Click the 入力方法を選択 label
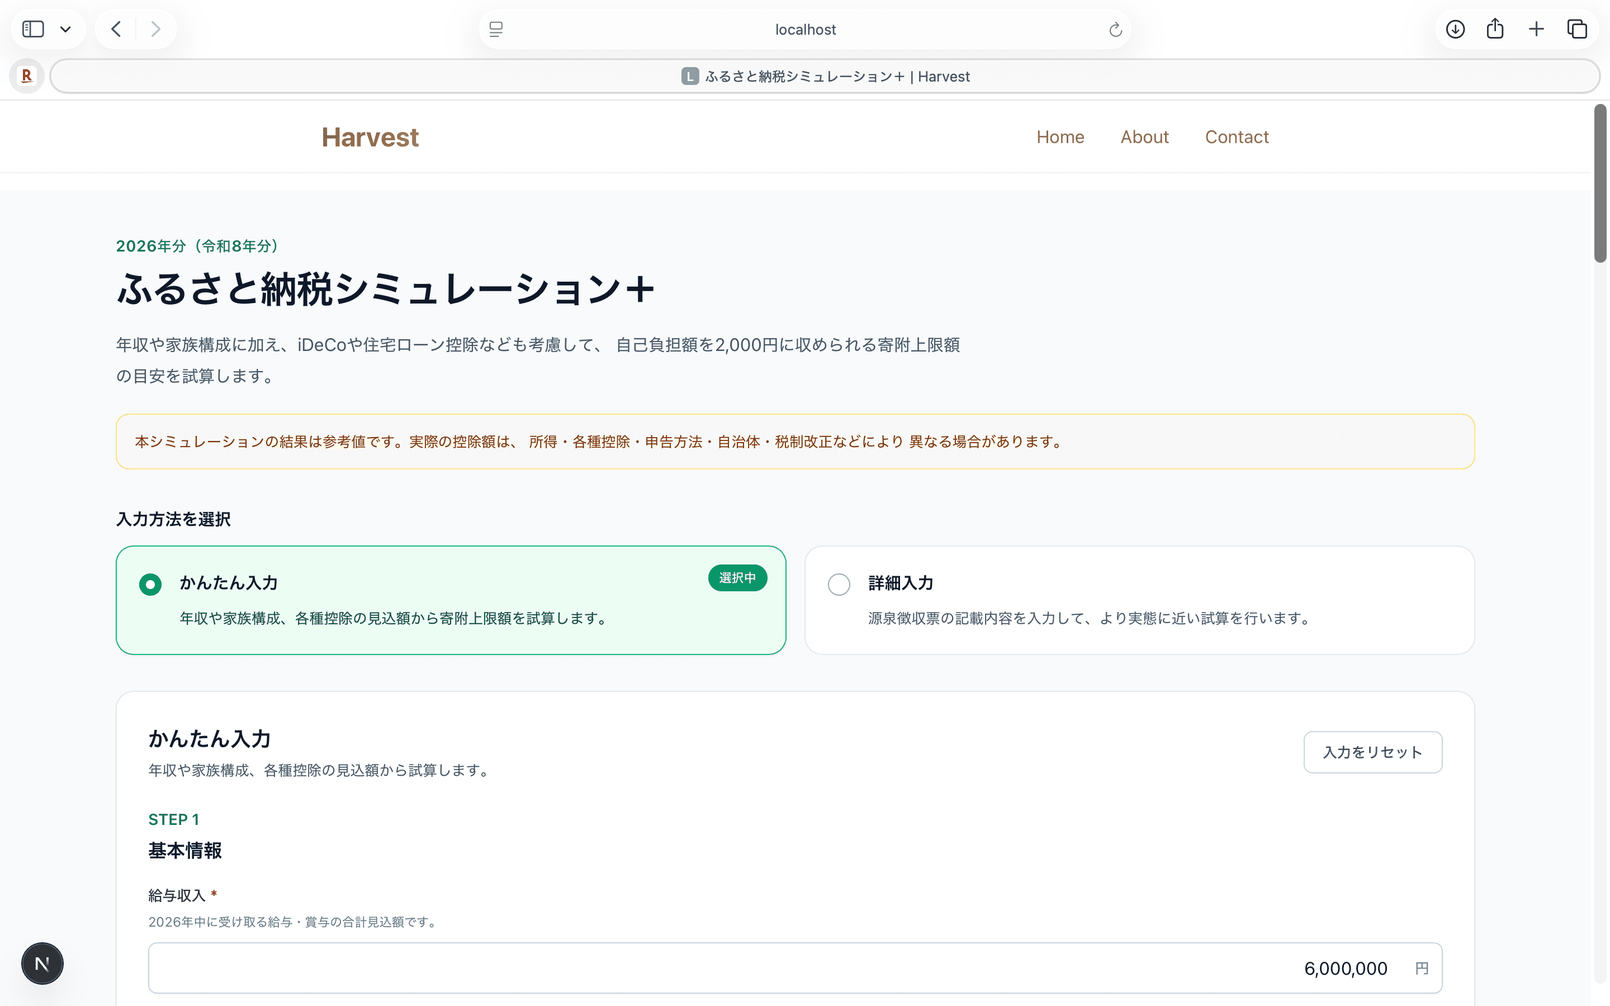Screen dimensions: 1610x1006 174,519
